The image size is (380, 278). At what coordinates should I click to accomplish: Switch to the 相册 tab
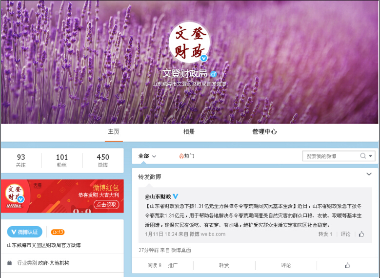point(189,132)
